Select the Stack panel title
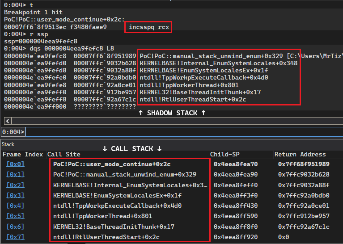The image size is (343, 244). (8, 144)
